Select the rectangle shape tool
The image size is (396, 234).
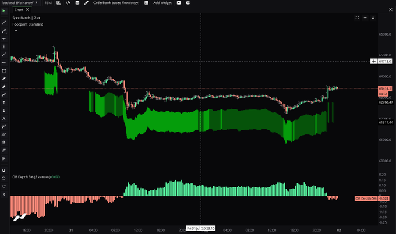click(4, 70)
